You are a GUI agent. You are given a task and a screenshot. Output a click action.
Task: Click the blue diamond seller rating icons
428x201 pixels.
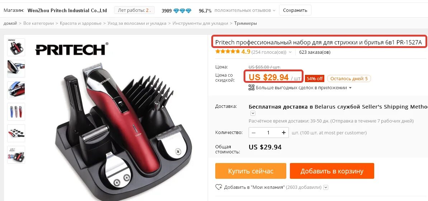tap(183, 11)
